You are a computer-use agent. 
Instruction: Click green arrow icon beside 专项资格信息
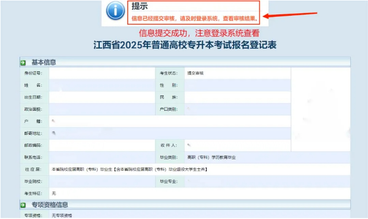23,205
